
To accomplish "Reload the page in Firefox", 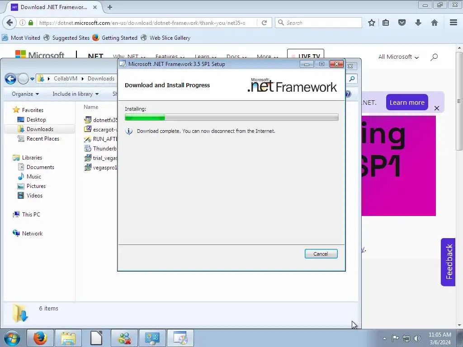I will tap(264, 23).
